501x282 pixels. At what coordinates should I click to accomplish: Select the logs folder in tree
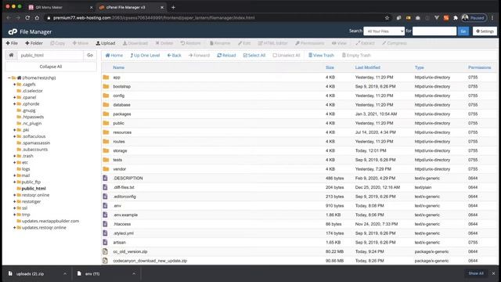pos(26,169)
